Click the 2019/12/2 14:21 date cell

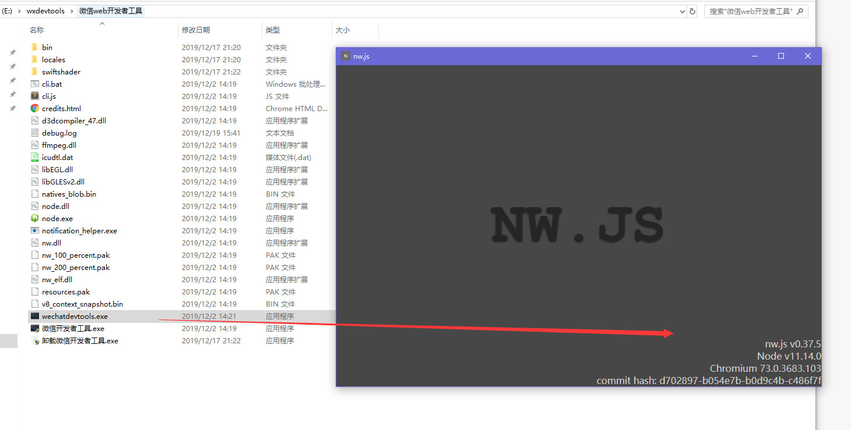click(209, 317)
